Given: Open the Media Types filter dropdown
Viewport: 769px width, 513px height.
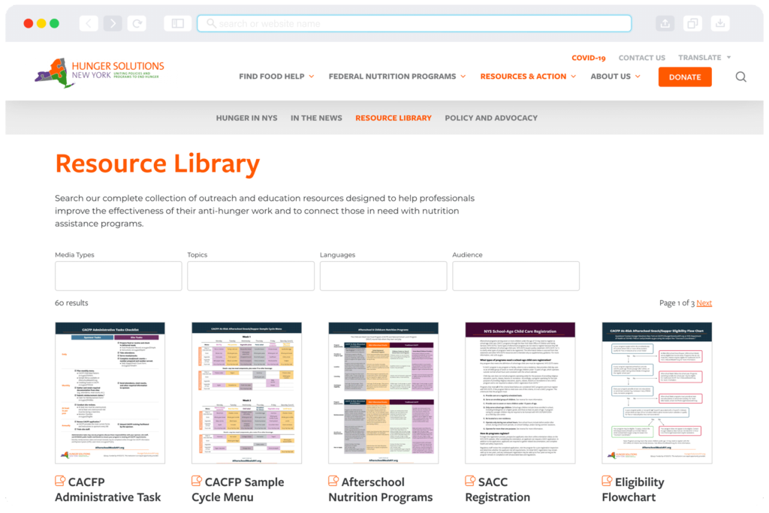Looking at the screenshot, I should [x=118, y=276].
